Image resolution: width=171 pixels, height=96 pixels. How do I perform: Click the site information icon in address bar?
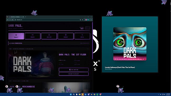click(15, 20)
